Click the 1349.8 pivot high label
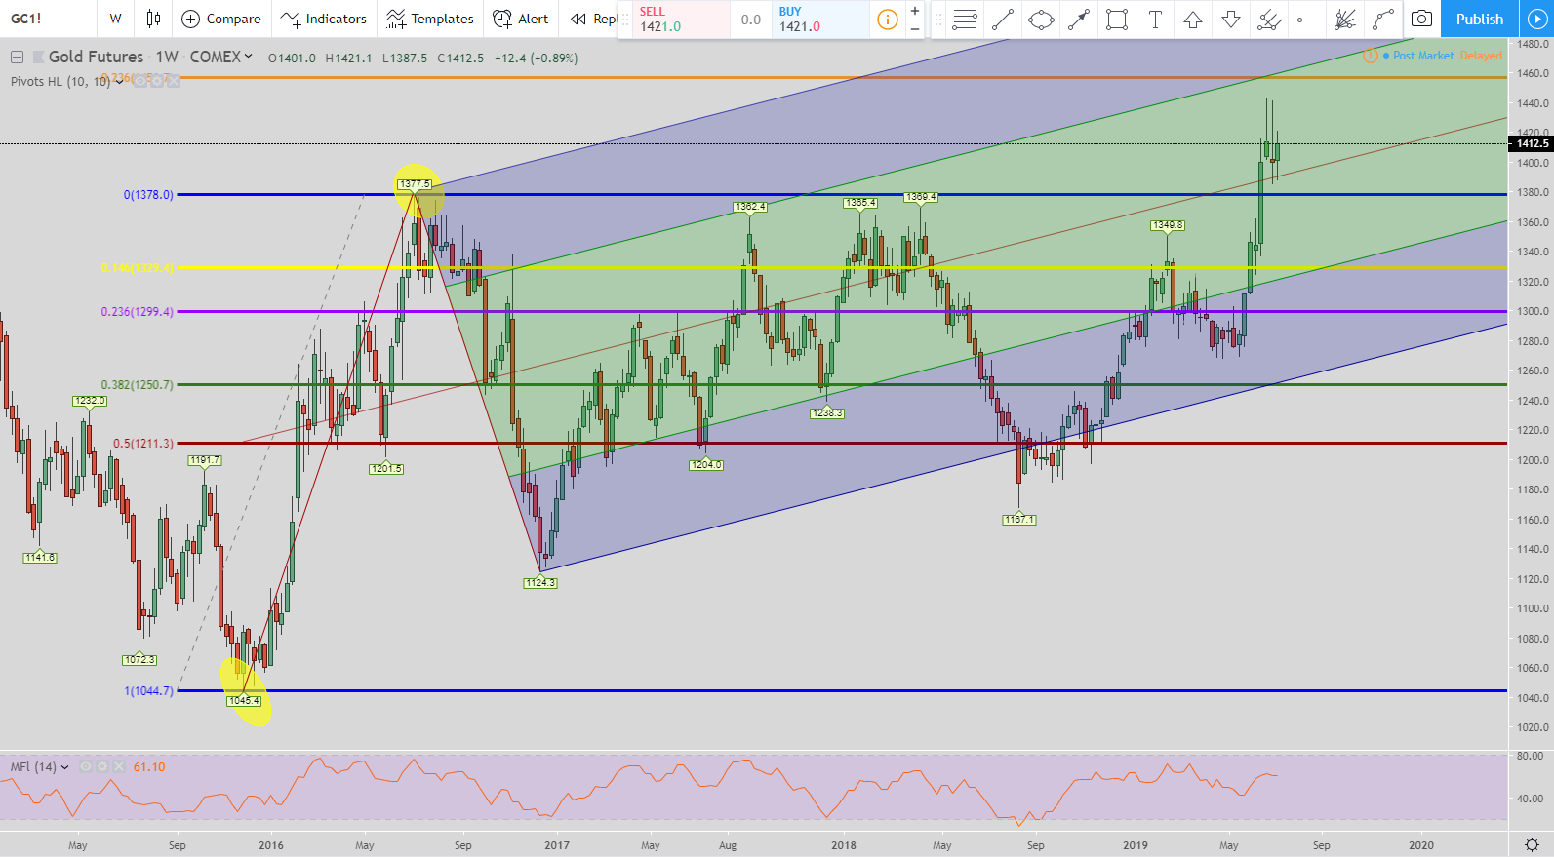Image resolution: width=1554 pixels, height=859 pixels. [1168, 225]
